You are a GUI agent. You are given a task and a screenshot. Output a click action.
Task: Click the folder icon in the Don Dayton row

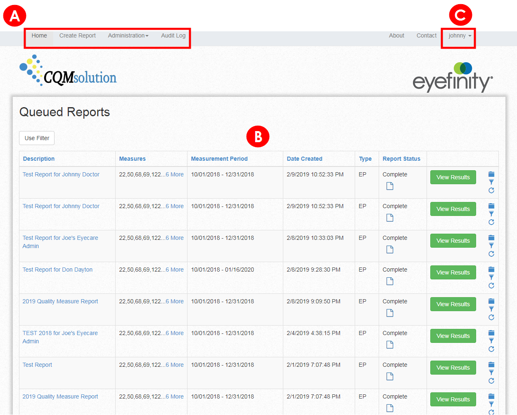click(491, 270)
